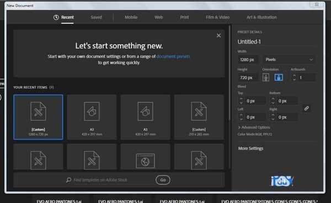Open the Mobile presets tab

point(131,17)
